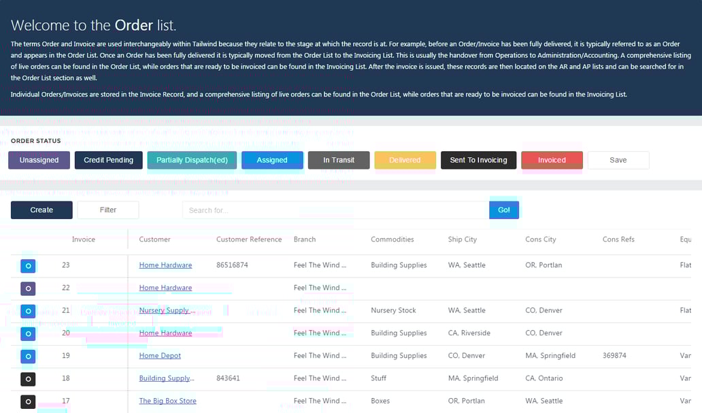Click the status icon for invoice 18

[x=28, y=379]
